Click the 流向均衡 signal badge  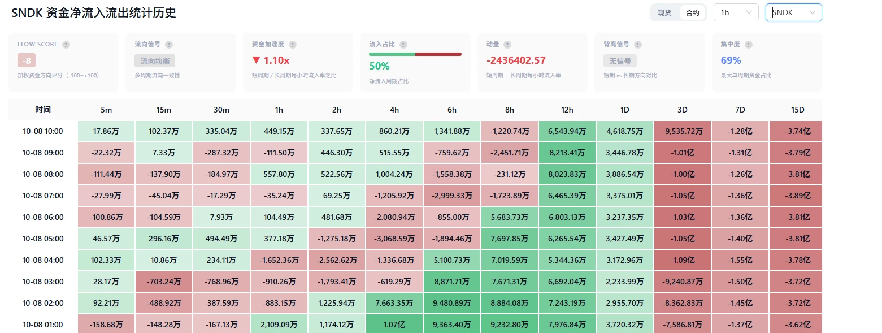pos(155,60)
